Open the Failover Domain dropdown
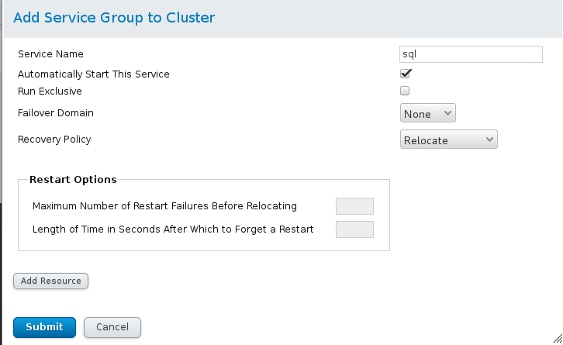The height and width of the screenshot is (345, 563). point(428,114)
